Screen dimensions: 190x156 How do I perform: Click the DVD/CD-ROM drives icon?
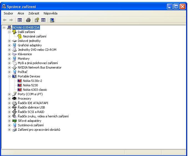tap(14, 50)
